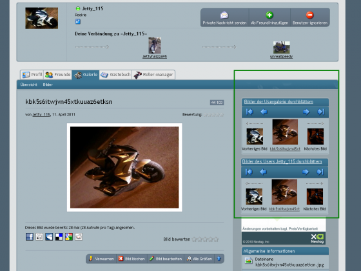Select the Übersicht submenu item

(28, 85)
